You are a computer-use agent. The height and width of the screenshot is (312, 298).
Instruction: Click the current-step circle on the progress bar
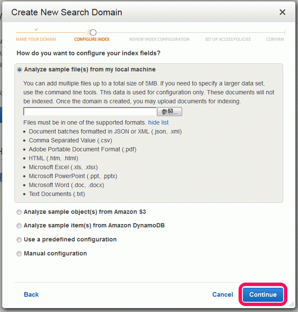tap(93, 32)
